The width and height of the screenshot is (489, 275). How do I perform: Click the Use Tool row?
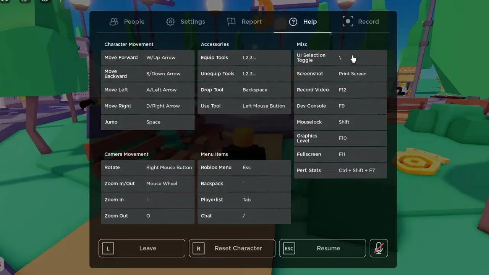(x=244, y=106)
